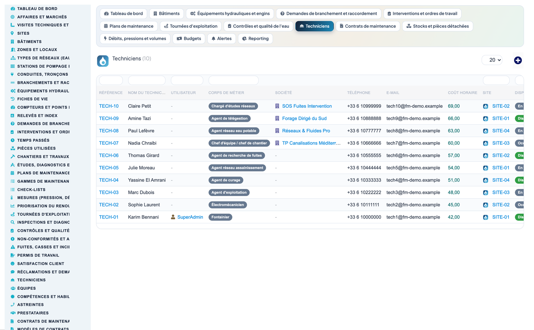Open the Tournées d'exploitation tab
534x330 pixels.
click(x=191, y=26)
